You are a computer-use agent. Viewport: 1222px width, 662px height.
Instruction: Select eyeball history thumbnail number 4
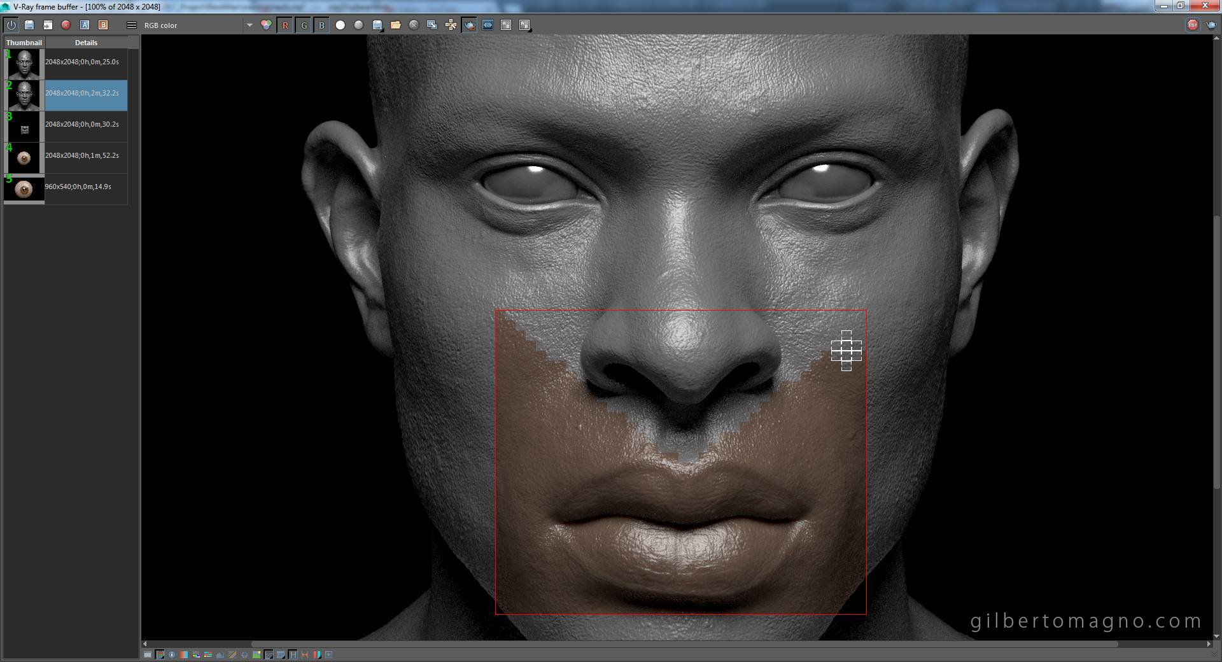[x=24, y=157]
